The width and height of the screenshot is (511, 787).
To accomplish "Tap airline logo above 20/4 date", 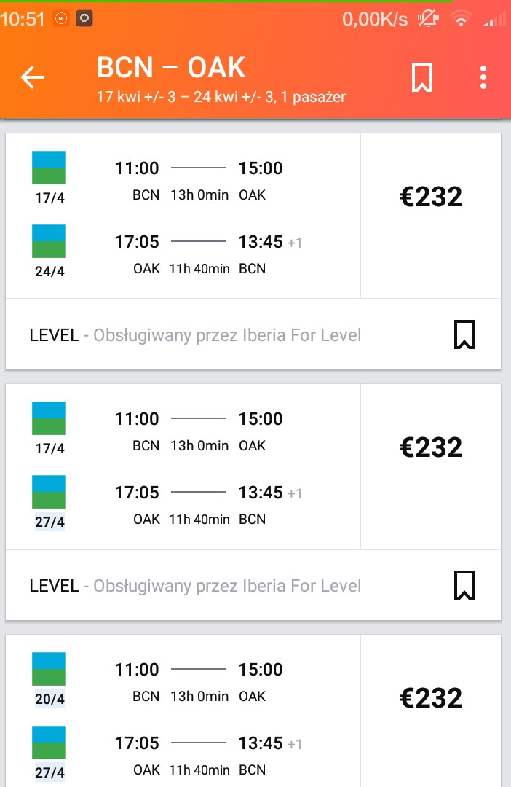I will pyautogui.click(x=49, y=669).
